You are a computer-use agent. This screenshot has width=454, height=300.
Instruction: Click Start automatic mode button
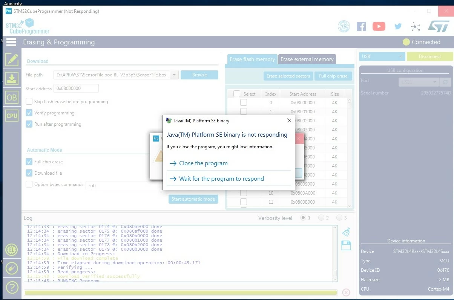point(193,199)
